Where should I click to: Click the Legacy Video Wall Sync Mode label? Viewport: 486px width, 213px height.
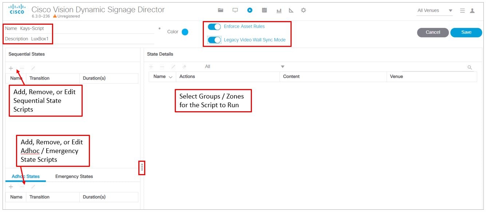(255, 40)
